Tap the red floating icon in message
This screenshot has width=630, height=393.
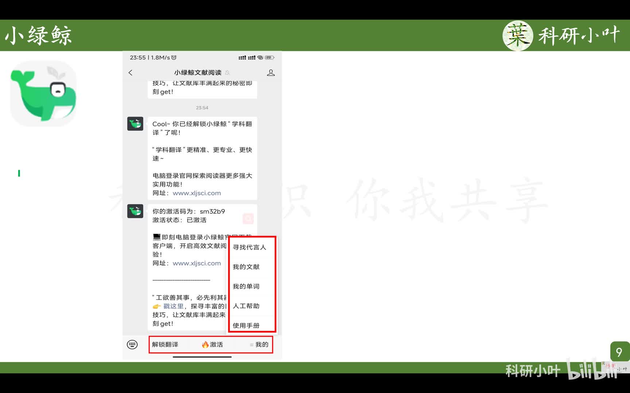[x=248, y=218]
